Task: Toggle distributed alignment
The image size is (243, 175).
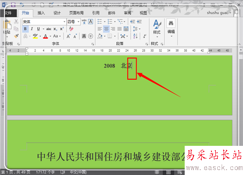Action: pyautogui.click(x=126, y=29)
